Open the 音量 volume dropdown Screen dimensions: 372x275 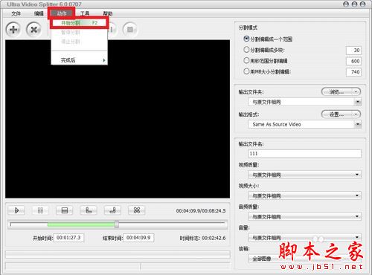click(304, 238)
